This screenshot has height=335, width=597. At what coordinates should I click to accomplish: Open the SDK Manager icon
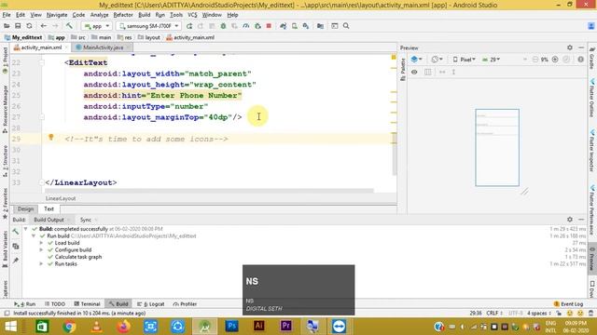click(306, 26)
